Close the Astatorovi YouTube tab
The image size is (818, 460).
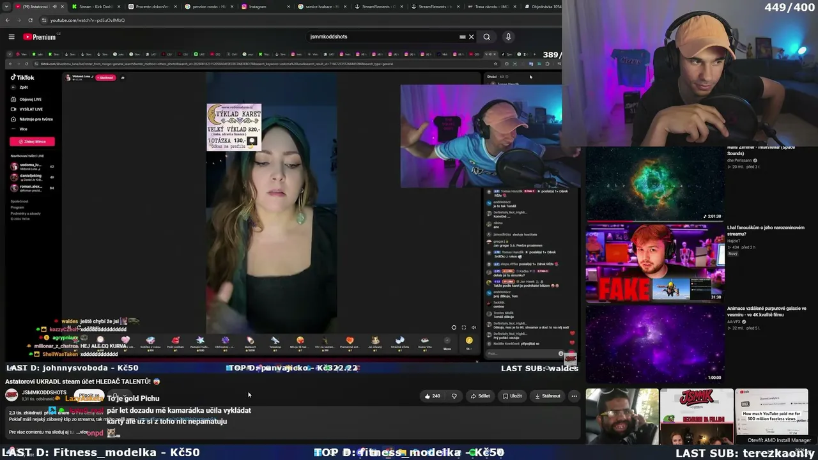click(x=63, y=6)
